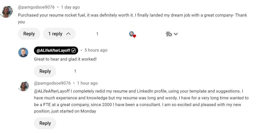Reply to "Great to hear" comment

45,71
